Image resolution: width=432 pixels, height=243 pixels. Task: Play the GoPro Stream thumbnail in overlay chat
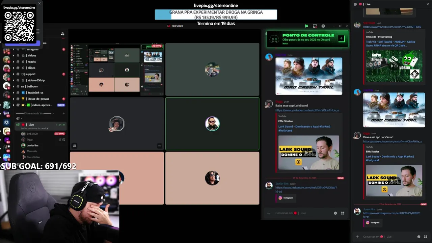pyautogui.click(x=394, y=66)
